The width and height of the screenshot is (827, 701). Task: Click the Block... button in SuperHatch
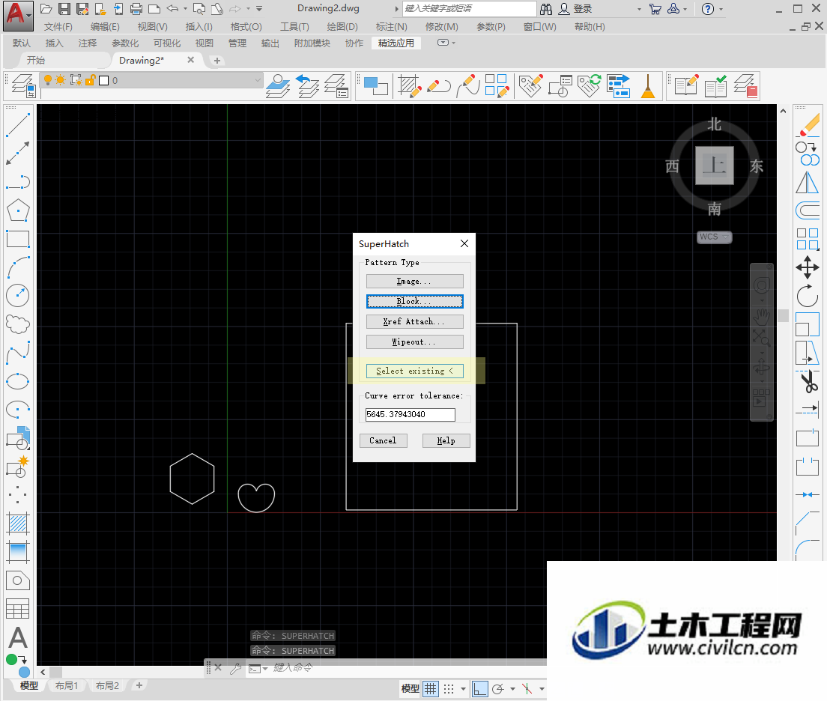(x=414, y=301)
